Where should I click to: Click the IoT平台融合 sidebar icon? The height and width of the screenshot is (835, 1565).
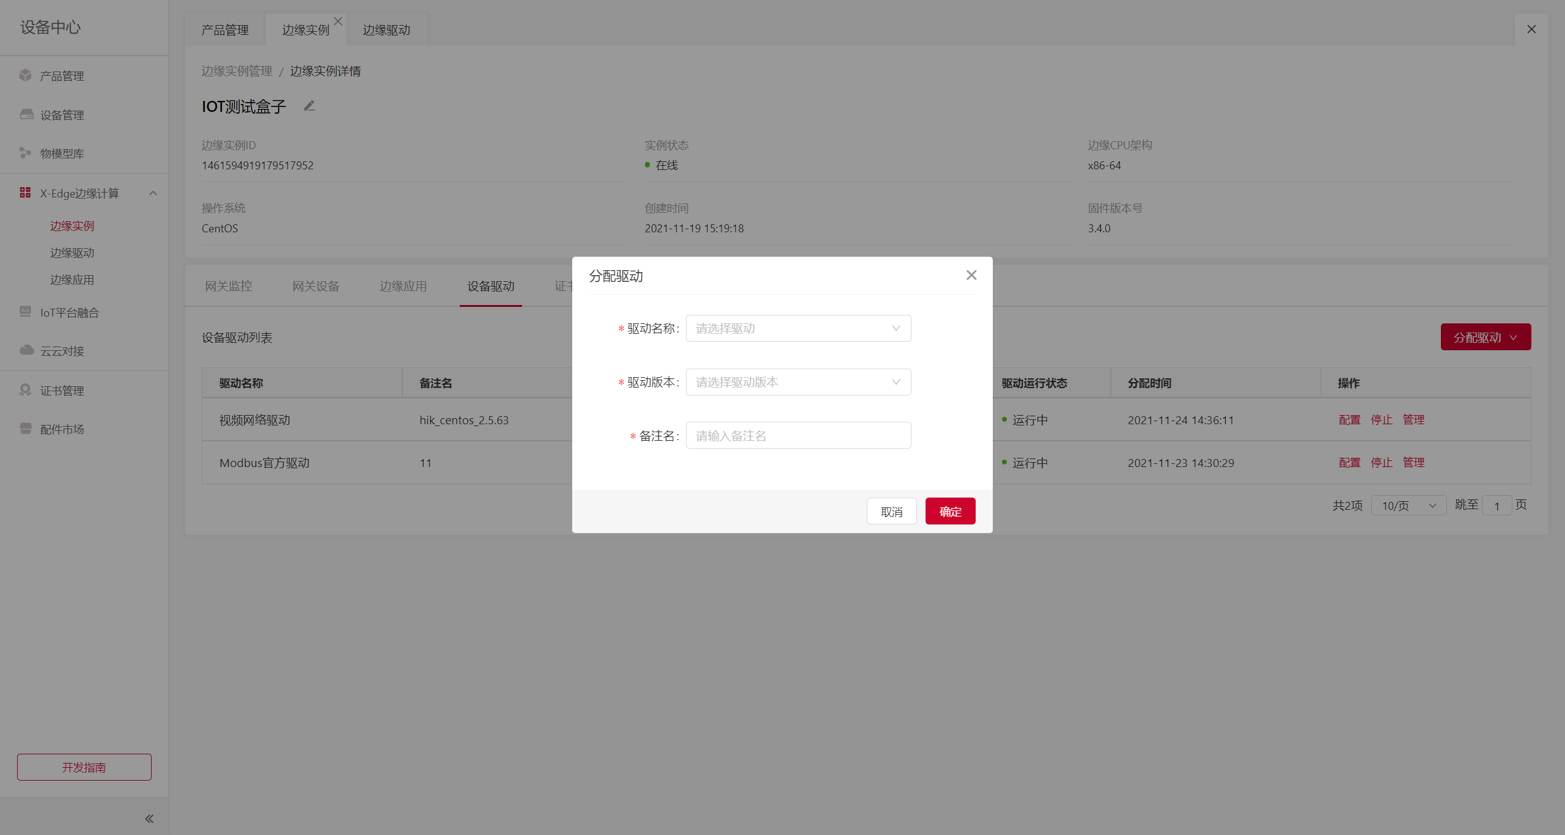click(x=25, y=312)
